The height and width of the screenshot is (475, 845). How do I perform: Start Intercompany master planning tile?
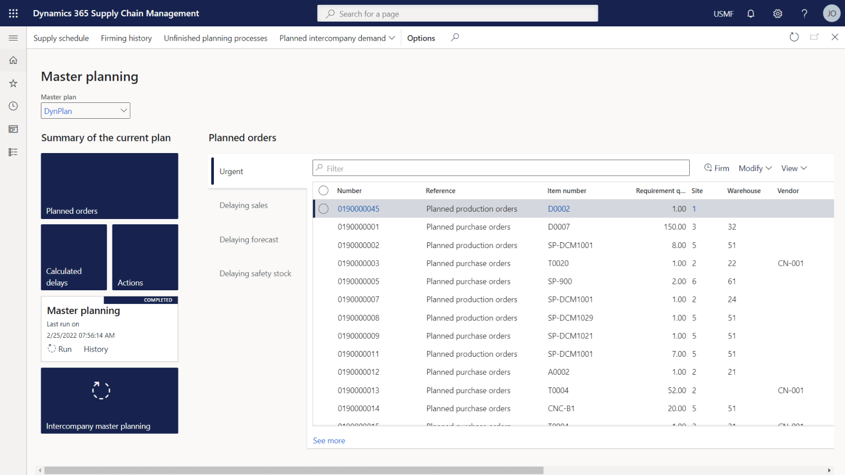tap(109, 401)
